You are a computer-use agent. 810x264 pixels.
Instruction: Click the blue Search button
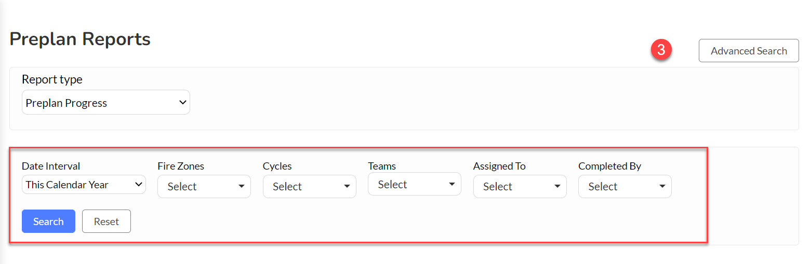(48, 221)
